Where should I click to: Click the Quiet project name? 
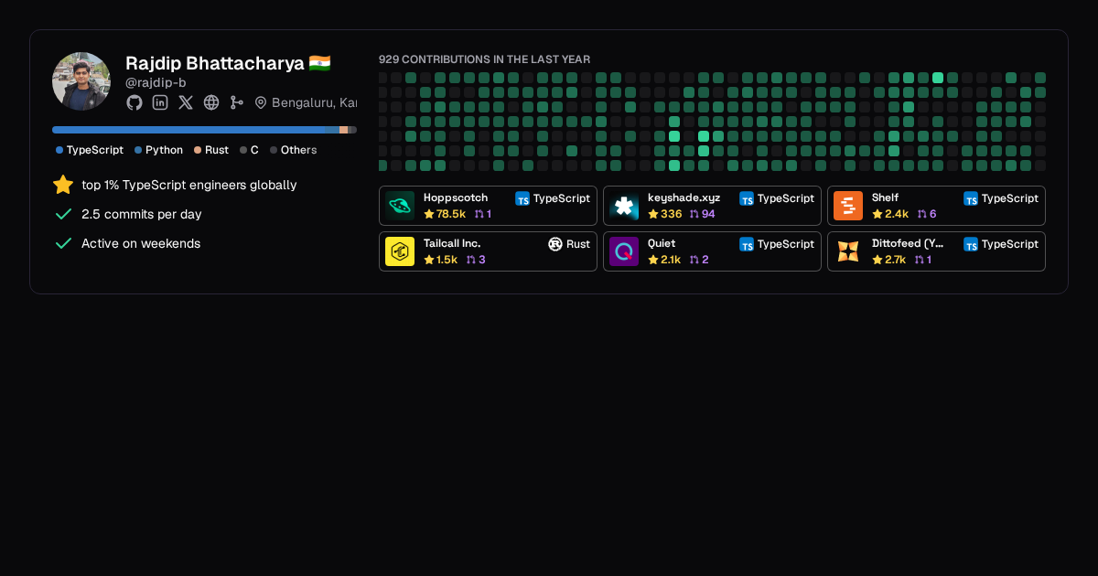662,243
